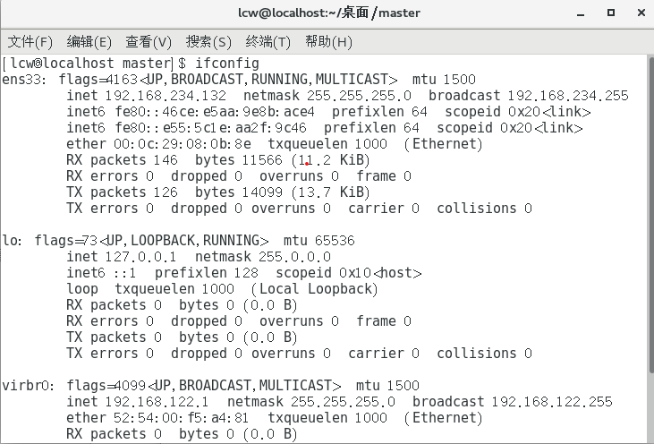Viewport: 654px width, 444px height.
Task: Click the lo interface mtu 65536 value
Action: 335,241
